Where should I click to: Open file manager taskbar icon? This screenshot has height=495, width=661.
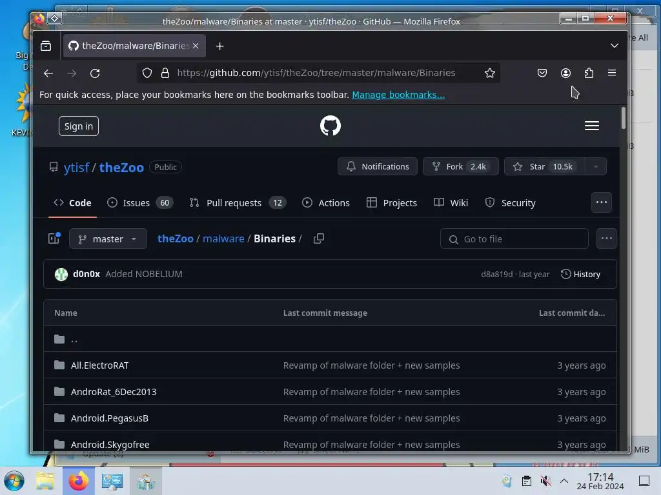(x=45, y=481)
